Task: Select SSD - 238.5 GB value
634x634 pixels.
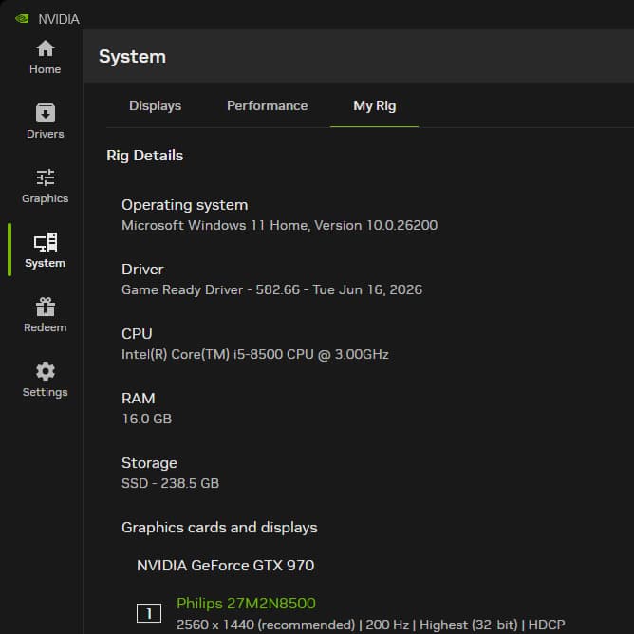Action: [170, 483]
